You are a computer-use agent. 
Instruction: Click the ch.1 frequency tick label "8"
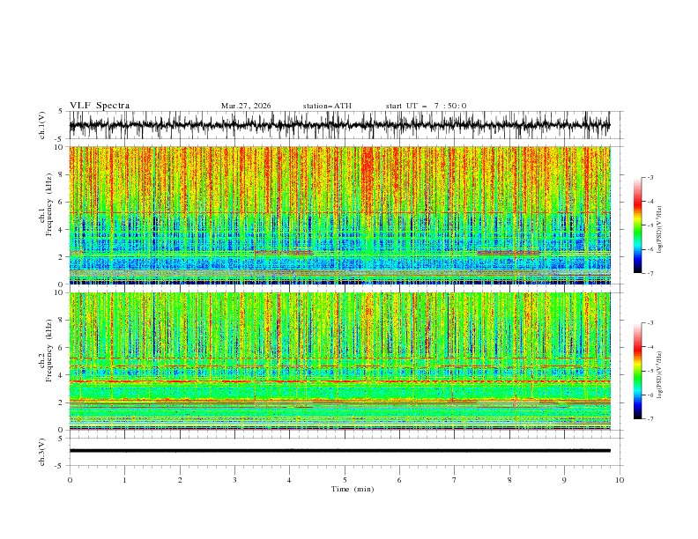tap(62, 174)
